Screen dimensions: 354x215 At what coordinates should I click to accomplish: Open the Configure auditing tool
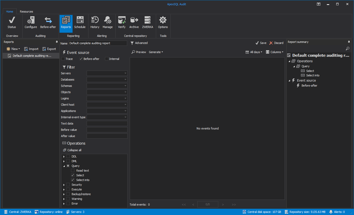coord(31,22)
